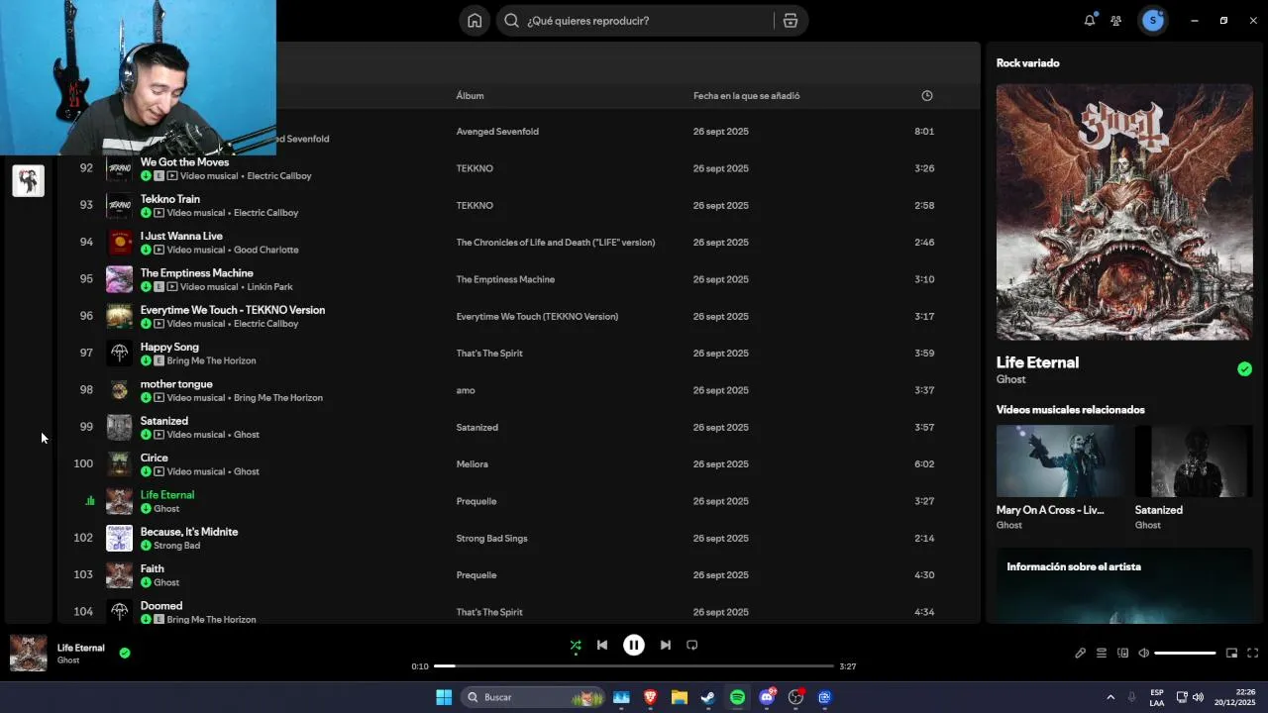
Task: Select the Circe track title
Action: [155, 458]
